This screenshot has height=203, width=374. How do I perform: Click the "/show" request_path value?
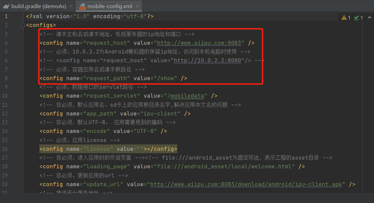click(x=165, y=78)
